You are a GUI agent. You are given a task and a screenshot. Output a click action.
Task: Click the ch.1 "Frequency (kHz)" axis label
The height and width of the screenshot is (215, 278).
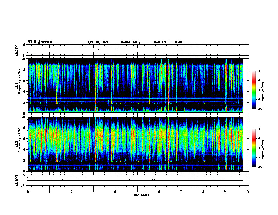pyautogui.click(x=19, y=82)
